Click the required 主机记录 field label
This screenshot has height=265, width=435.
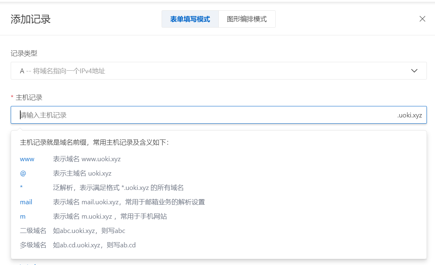[29, 98]
